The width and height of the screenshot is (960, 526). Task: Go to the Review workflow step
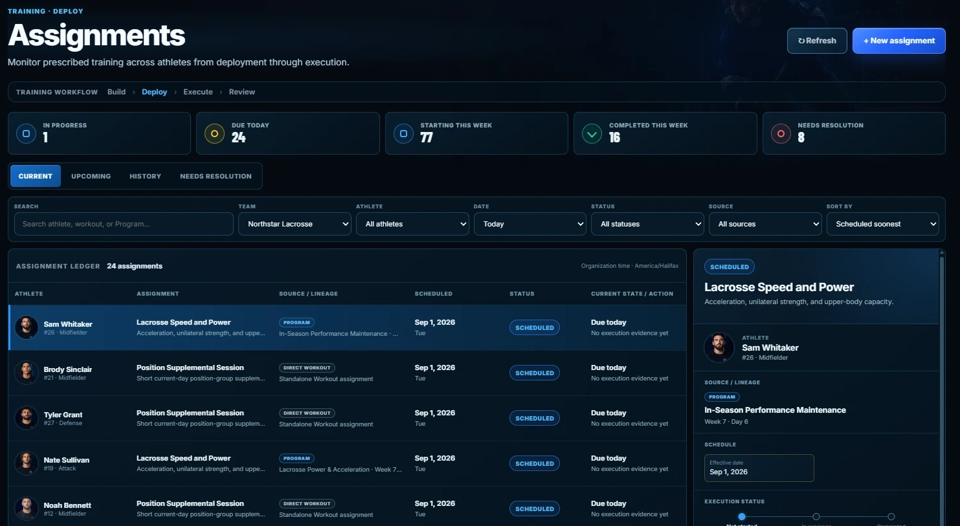[242, 92]
